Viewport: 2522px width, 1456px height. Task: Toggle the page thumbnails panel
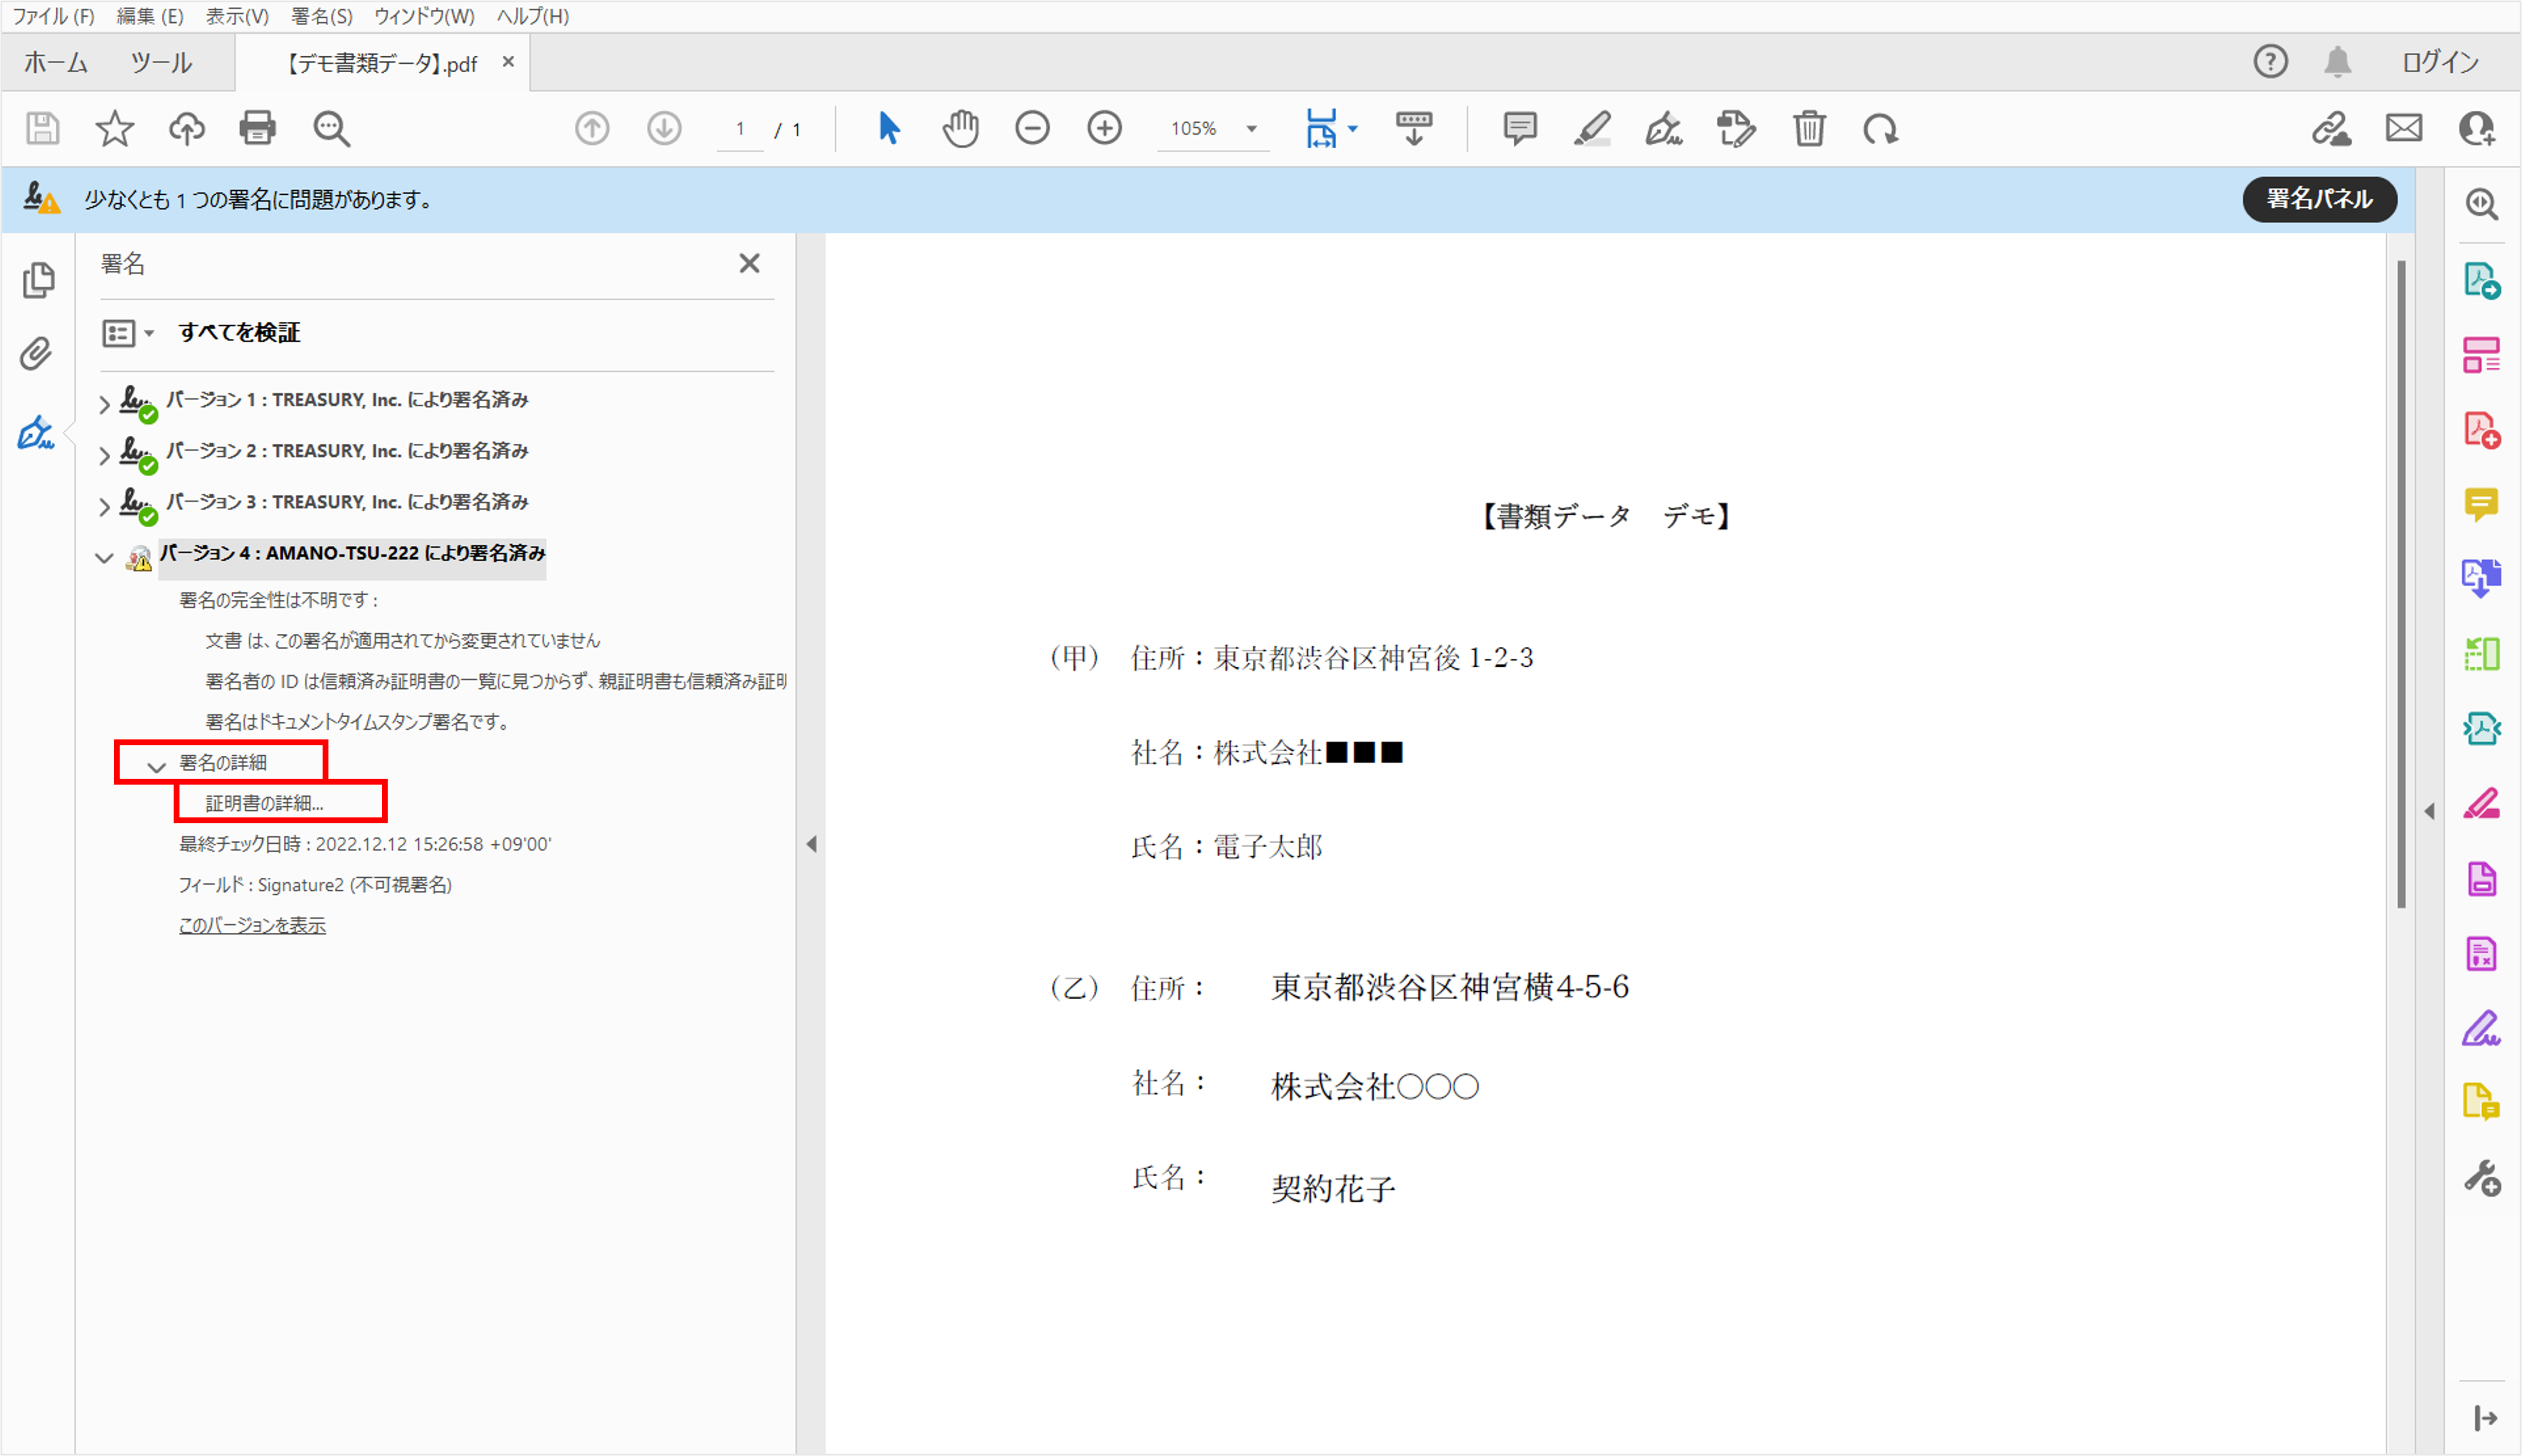(37, 281)
